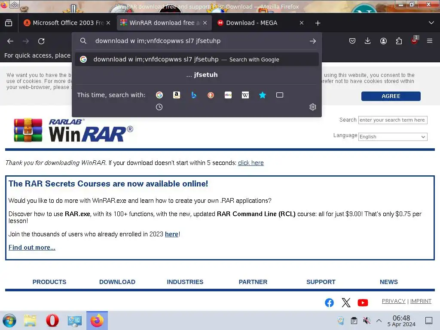This screenshot has height=330, width=440.
Task: Open search settings gear in the dropdown
Action: (313, 107)
